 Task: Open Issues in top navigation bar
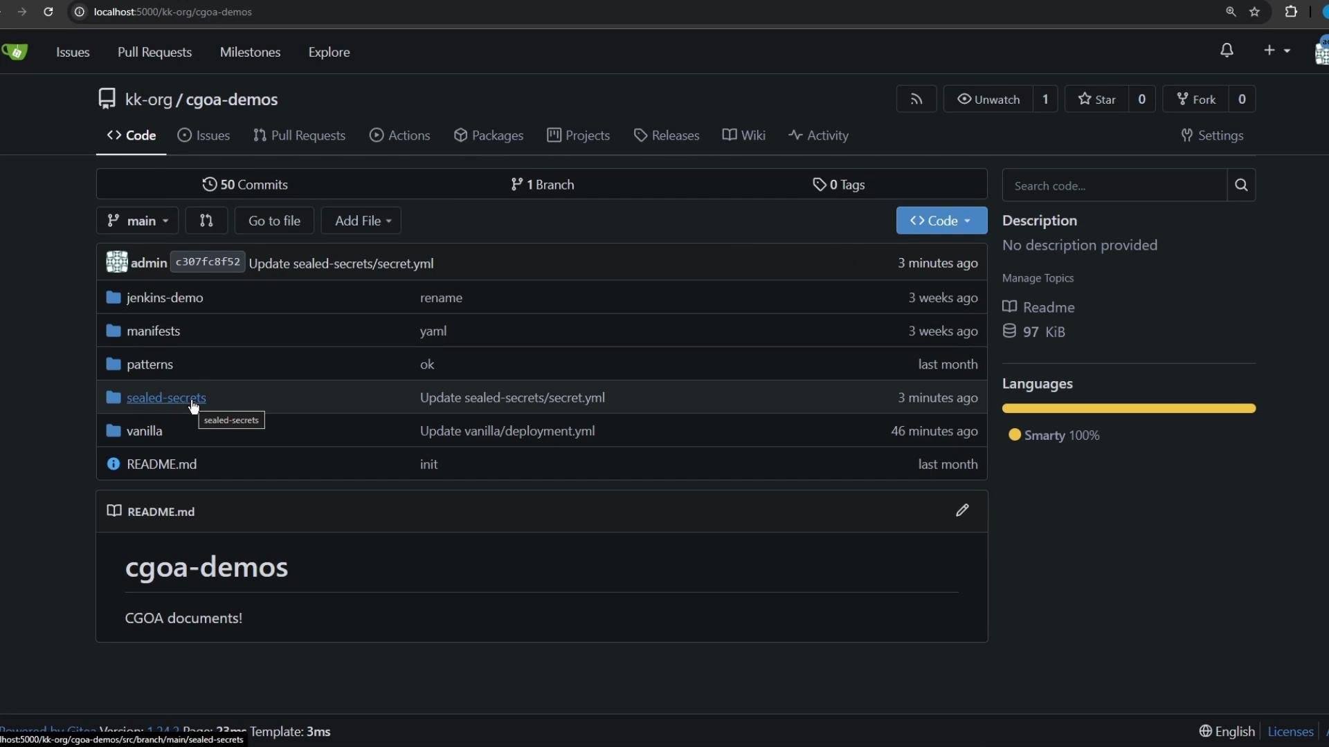coord(73,52)
